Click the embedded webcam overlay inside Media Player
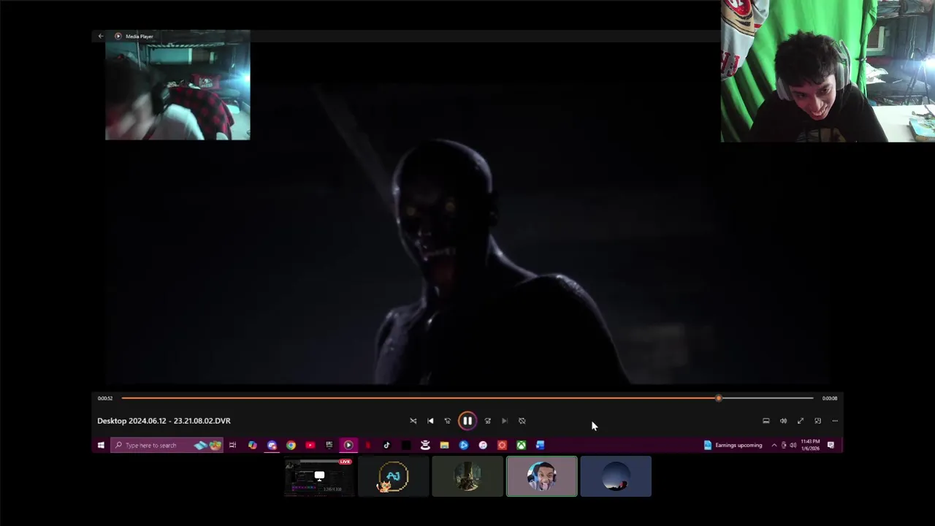 click(x=178, y=90)
